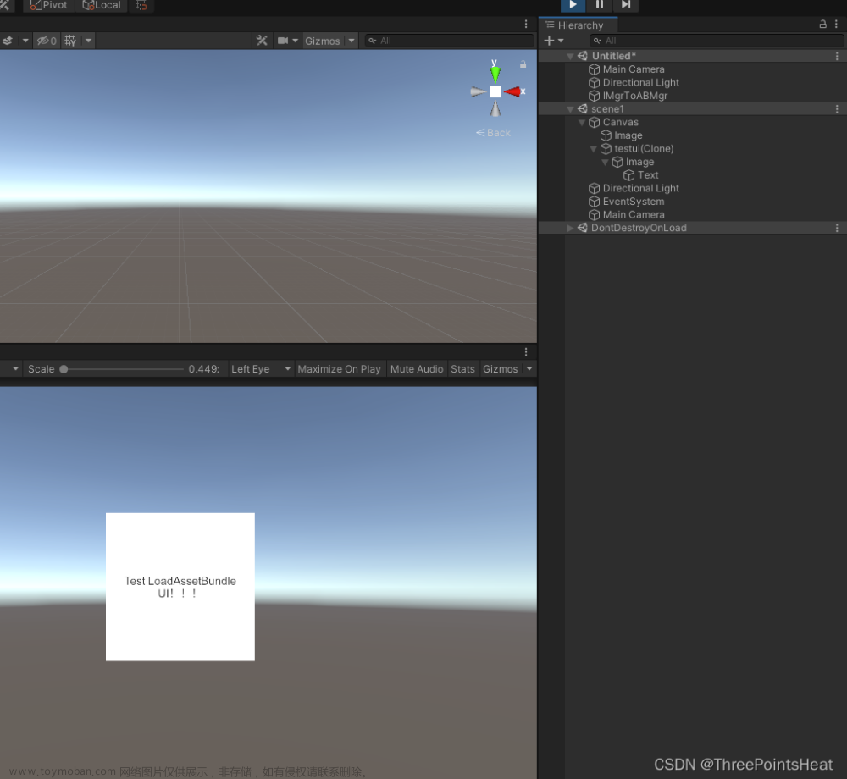Open the Game view panel options menu
Image resolution: width=847 pixels, height=779 pixels.
(x=526, y=352)
